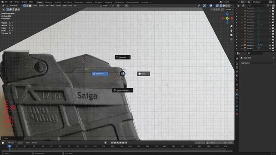276x155 pixels.
Task: Open the File menu
Action: tap(6, 2)
